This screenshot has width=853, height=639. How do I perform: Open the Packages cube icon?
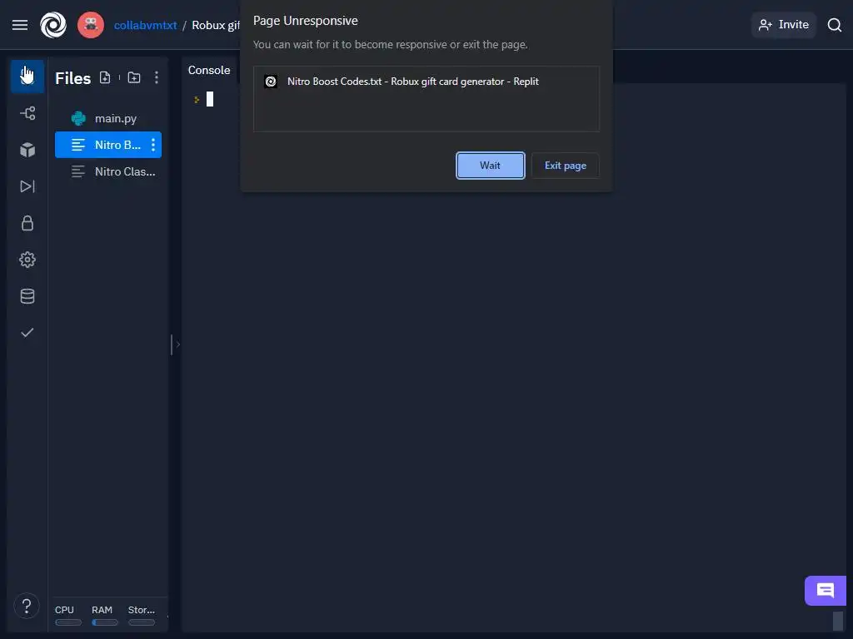click(x=27, y=150)
